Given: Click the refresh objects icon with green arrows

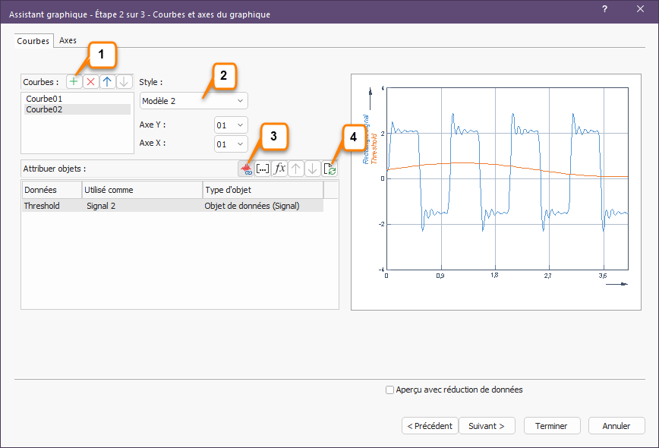Looking at the screenshot, I should pos(329,169).
